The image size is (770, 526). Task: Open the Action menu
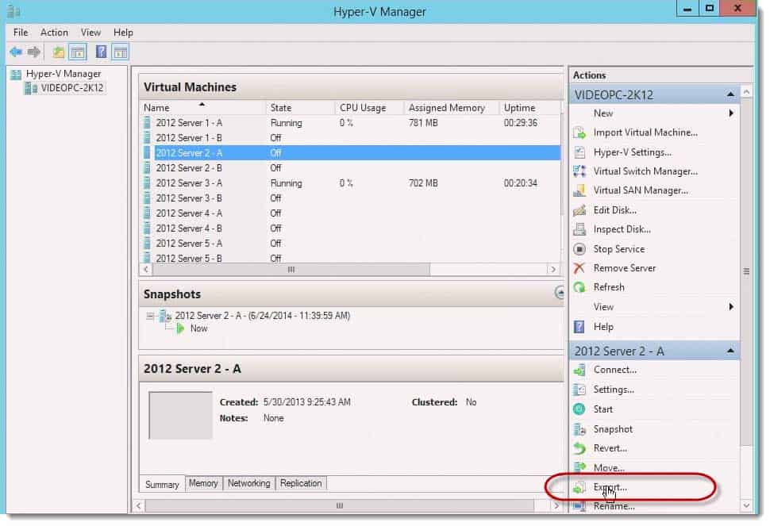pos(54,33)
